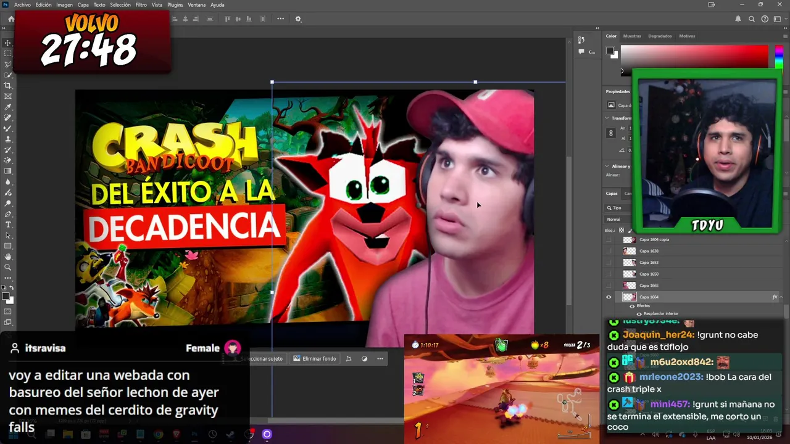Show layer Capa 1650 visibility box
This screenshot has width=790, height=444.
[x=609, y=274]
